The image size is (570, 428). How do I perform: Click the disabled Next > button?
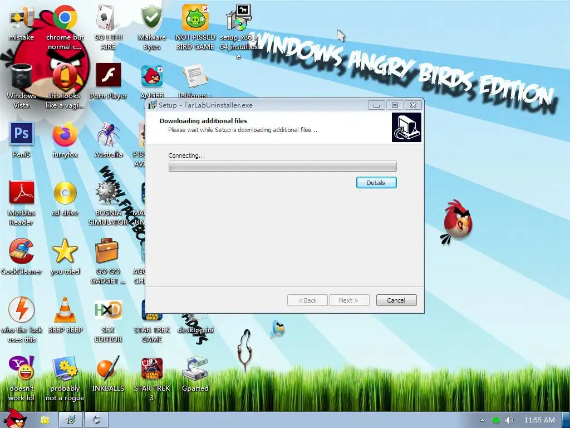point(349,300)
